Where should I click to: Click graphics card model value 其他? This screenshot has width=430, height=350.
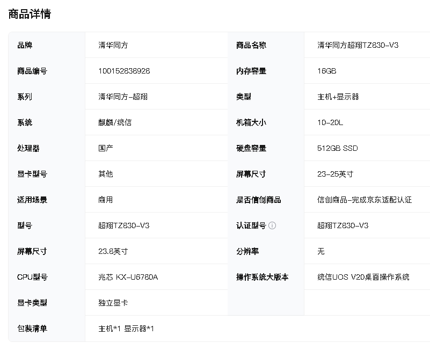[106, 174]
